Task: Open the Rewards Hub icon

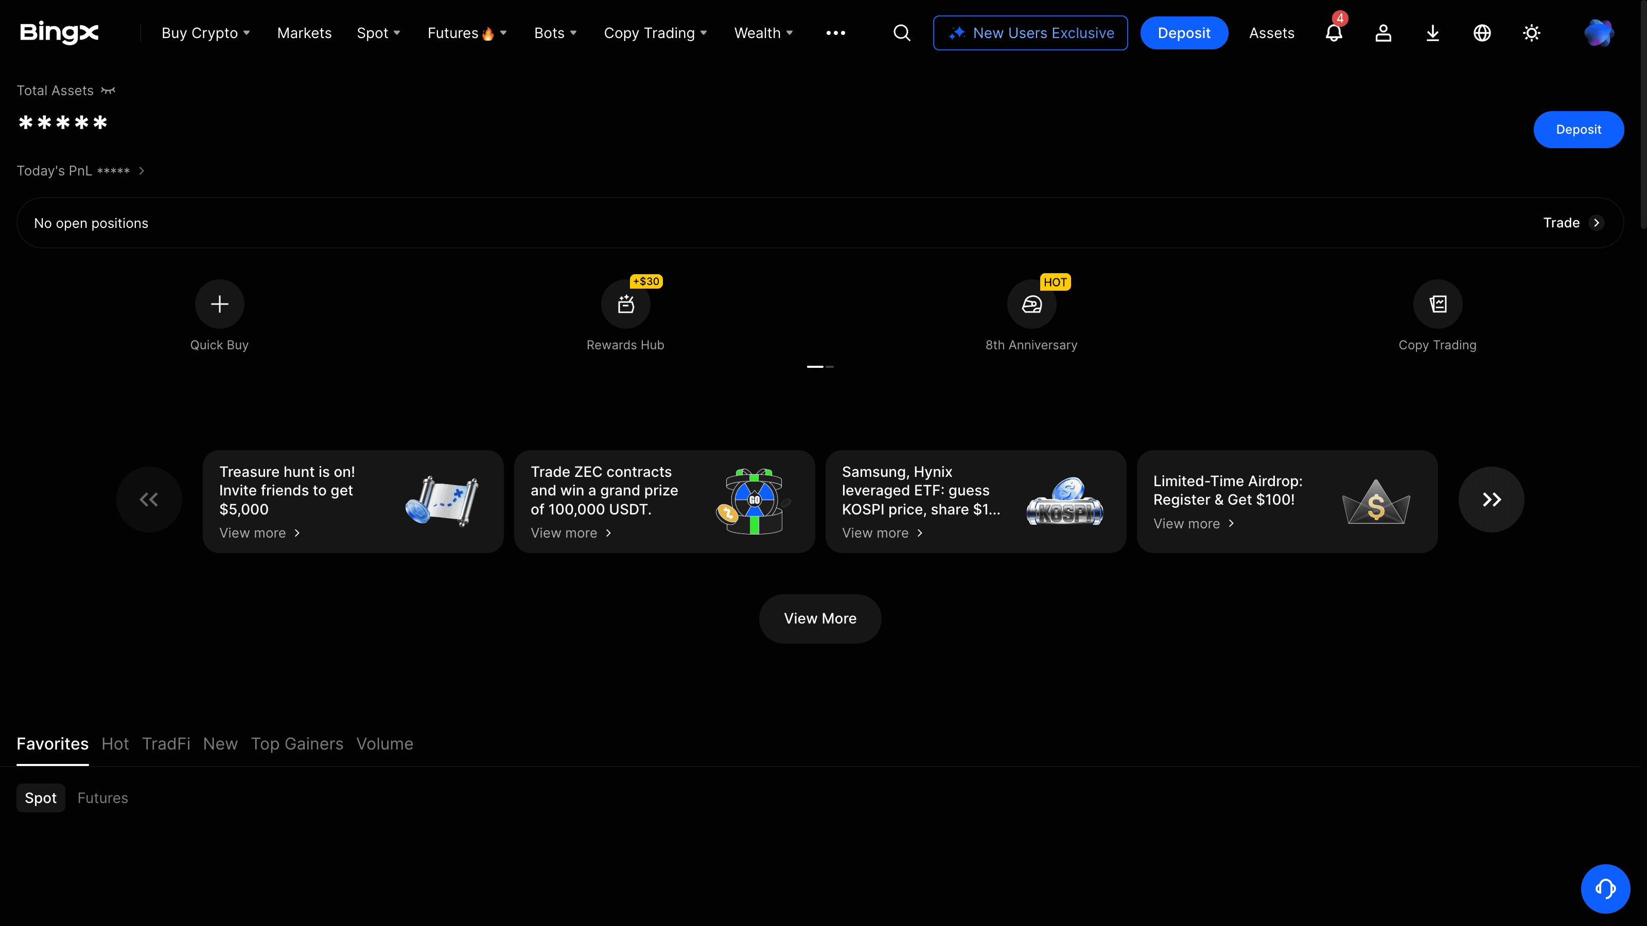Action: (x=625, y=304)
